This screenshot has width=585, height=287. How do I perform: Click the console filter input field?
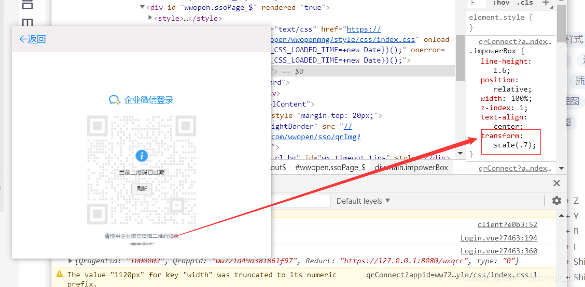click(x=301, y=201)
